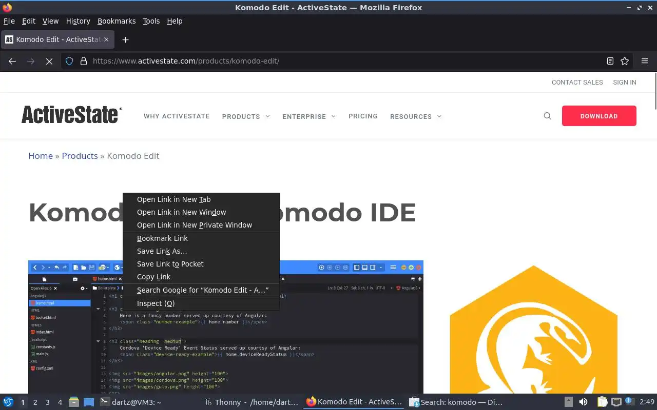
Task: Click the volume speaker tray icon
Action: pos(583,402)
